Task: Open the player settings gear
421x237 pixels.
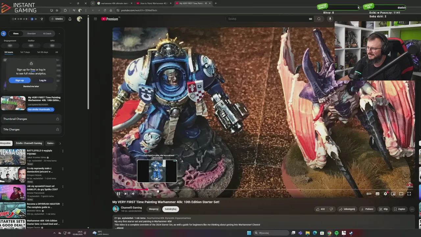Action: point(385,194)
